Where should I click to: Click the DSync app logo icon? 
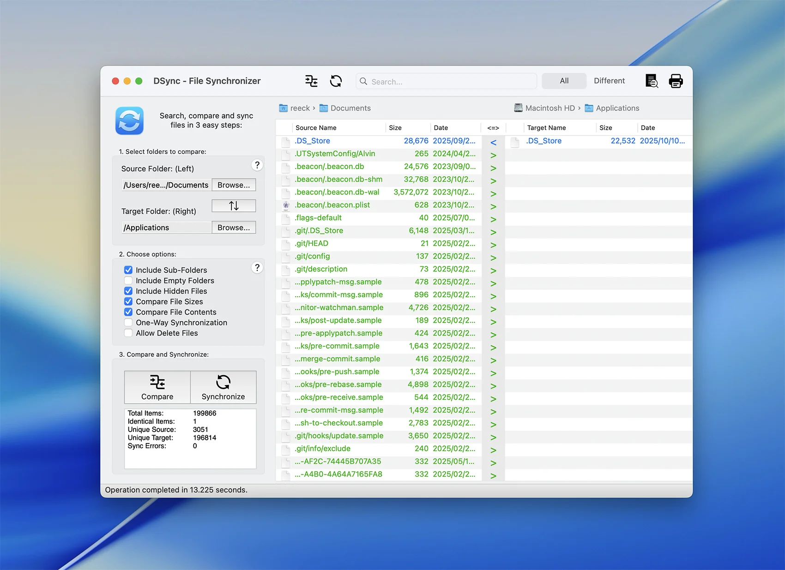click(x=129, y=120)
